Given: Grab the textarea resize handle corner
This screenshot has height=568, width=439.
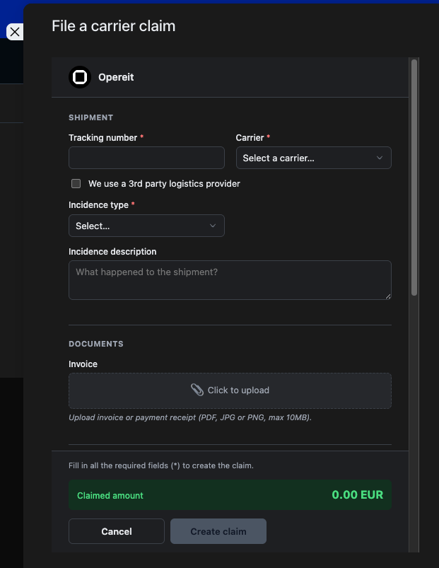Looking at the screenshot, I should click(388, 296).
